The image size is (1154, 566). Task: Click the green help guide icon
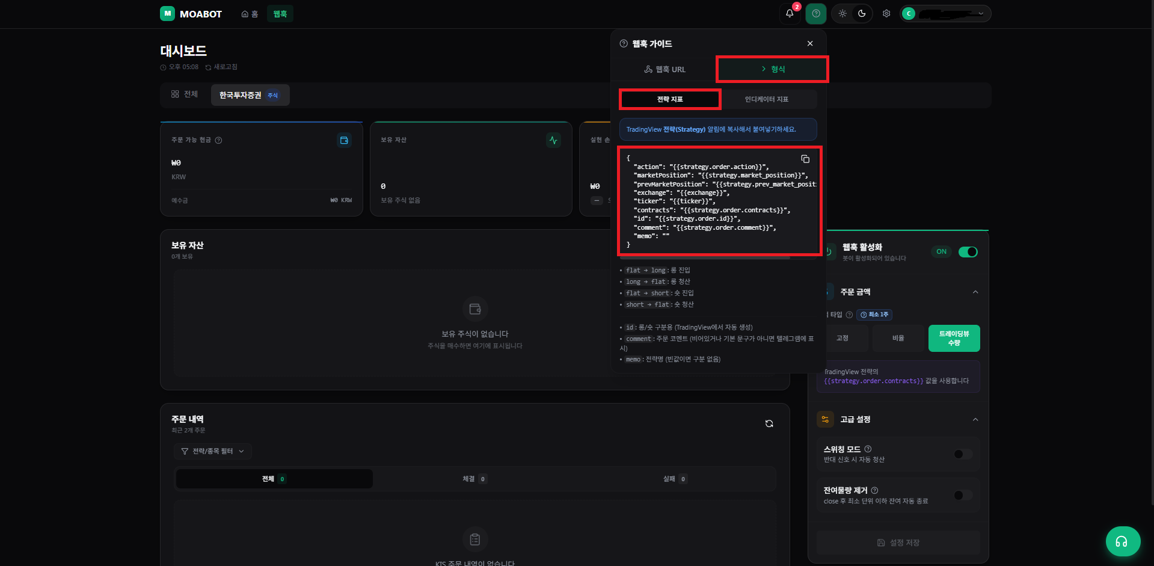tap(816, 13)
